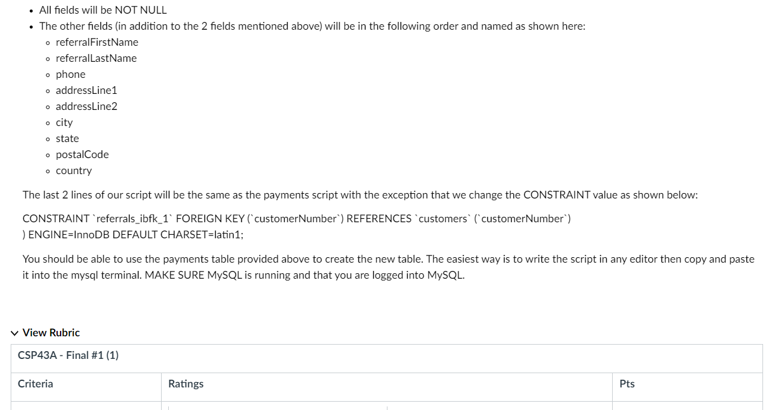
Task: Click the Ratings column header
Action: pyautogui.click(x=185, y=384)
